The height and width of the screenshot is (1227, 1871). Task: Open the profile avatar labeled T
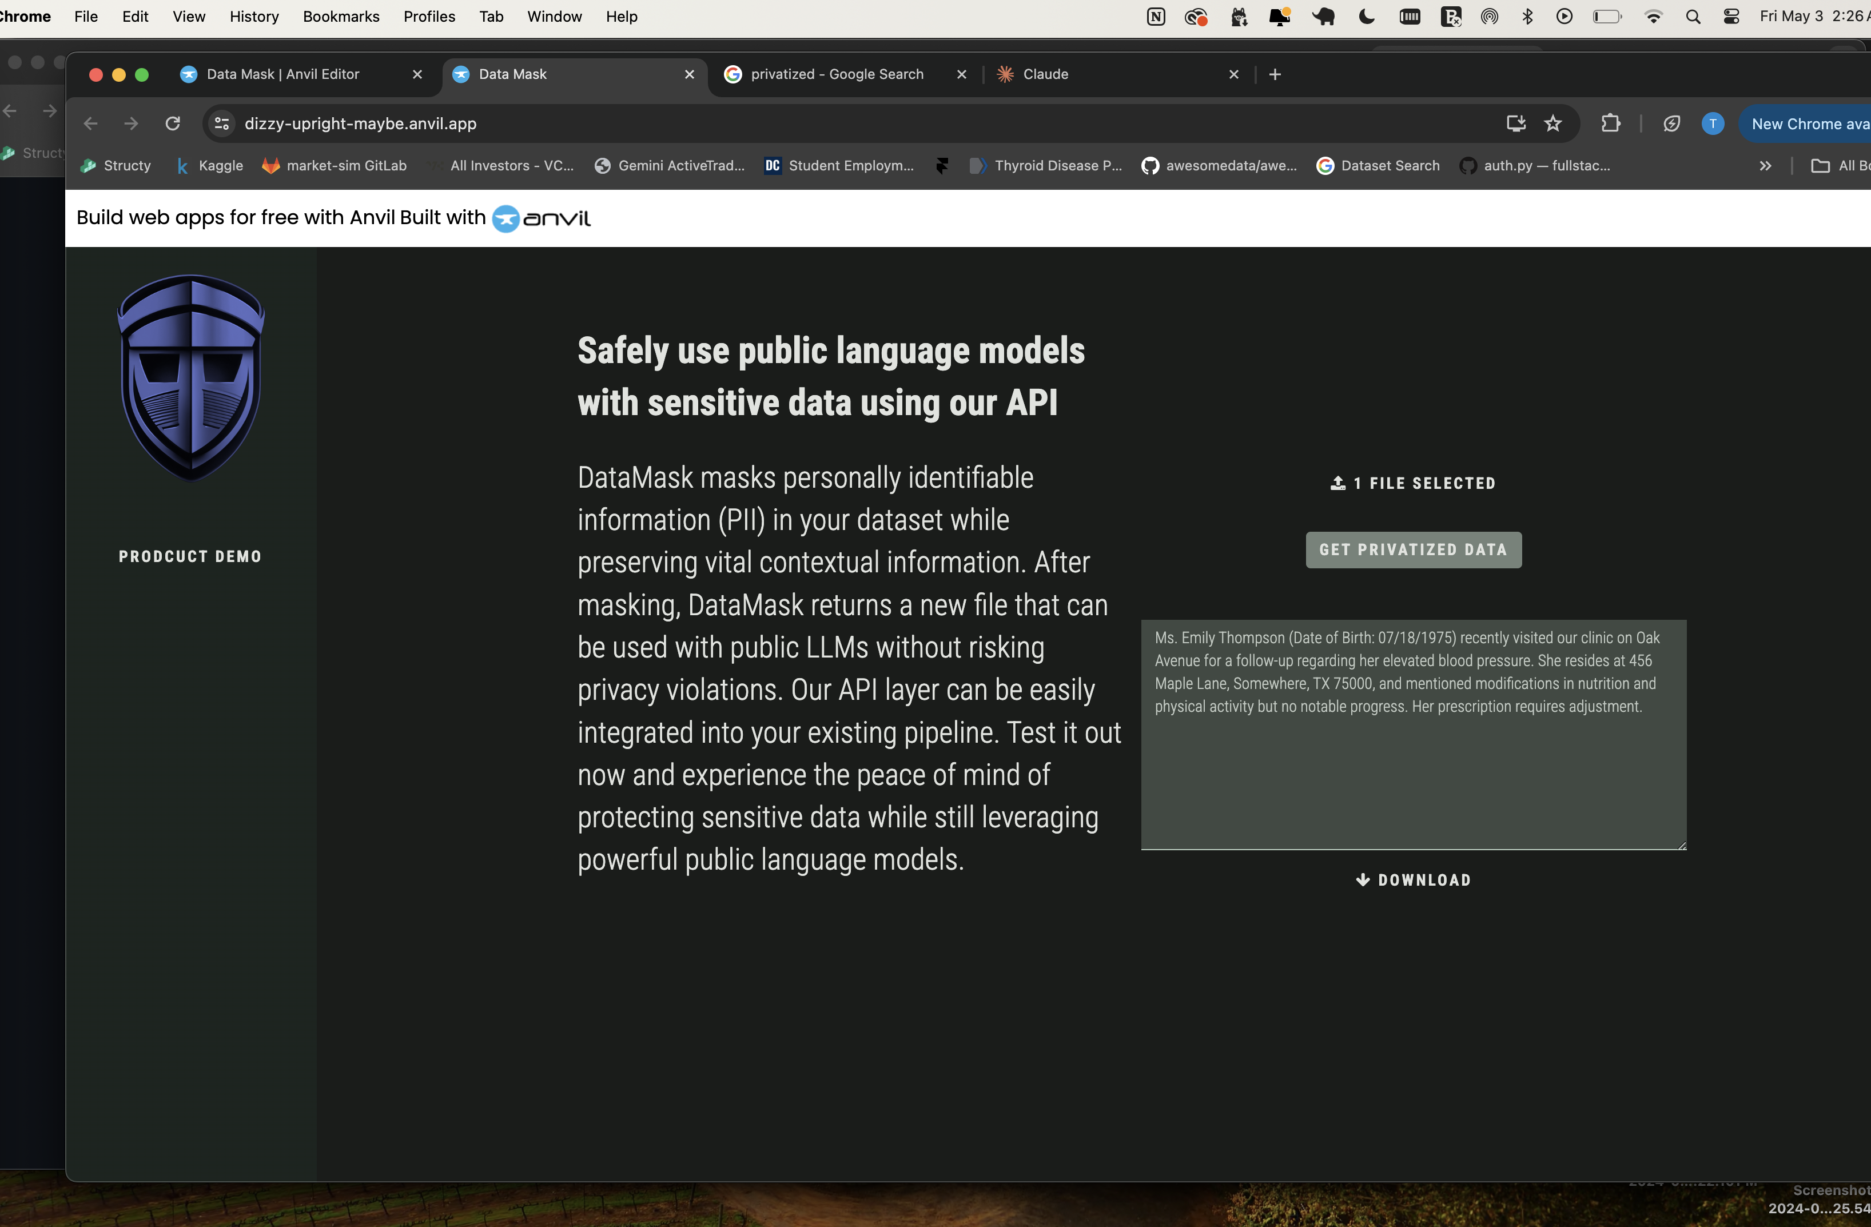pos(1712,124)
